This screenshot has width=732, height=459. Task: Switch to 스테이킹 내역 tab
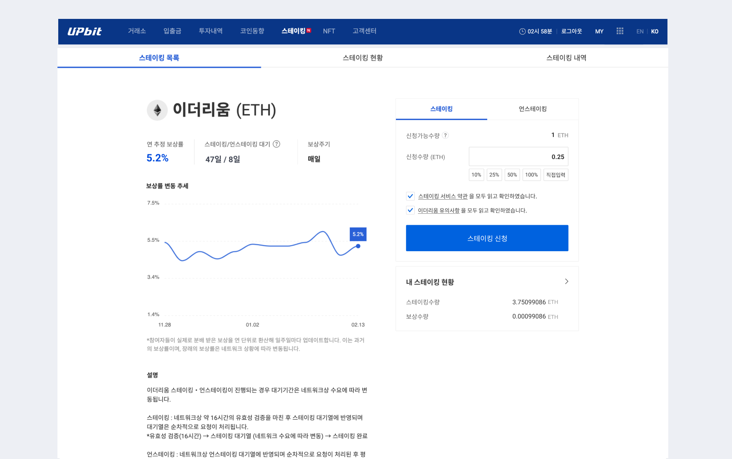point(566,58)
